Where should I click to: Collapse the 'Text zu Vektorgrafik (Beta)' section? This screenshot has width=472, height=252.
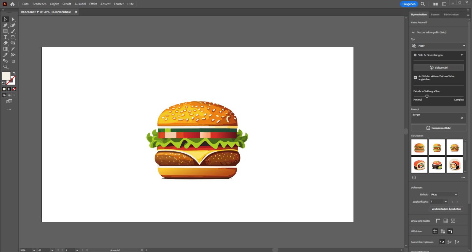413,32
